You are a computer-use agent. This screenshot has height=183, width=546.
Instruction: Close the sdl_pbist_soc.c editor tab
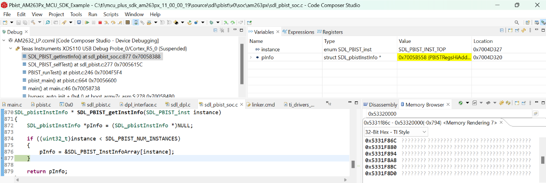coord(241,105)
